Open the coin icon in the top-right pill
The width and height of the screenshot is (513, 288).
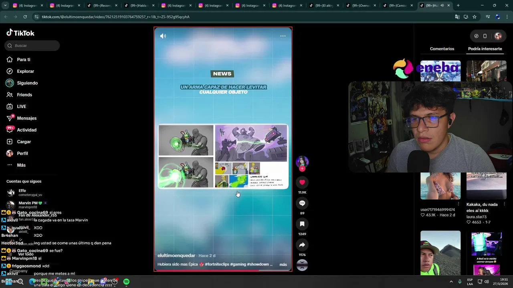click(476, 36)
